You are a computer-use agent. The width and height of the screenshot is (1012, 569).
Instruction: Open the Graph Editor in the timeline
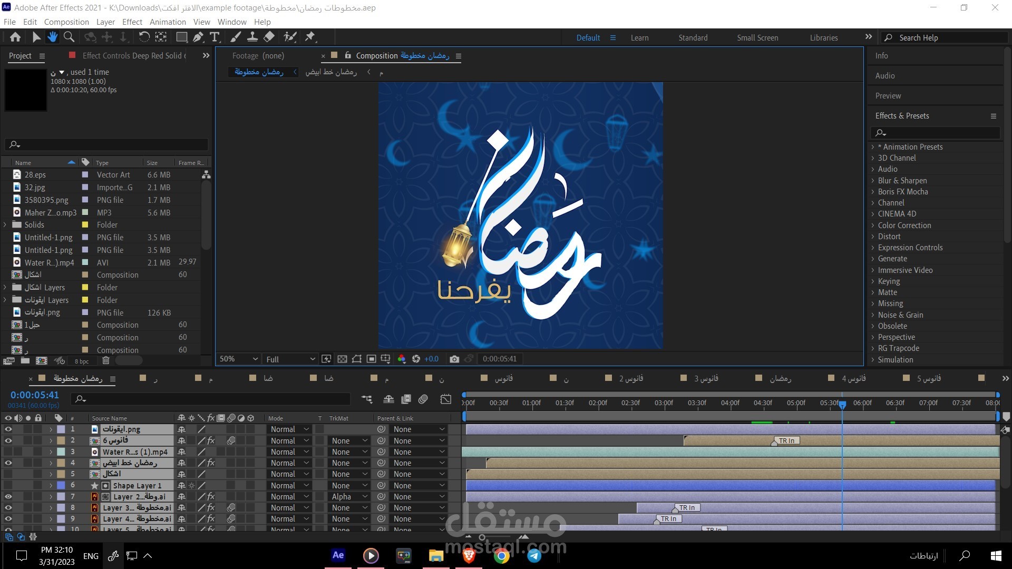coord(445,399)
